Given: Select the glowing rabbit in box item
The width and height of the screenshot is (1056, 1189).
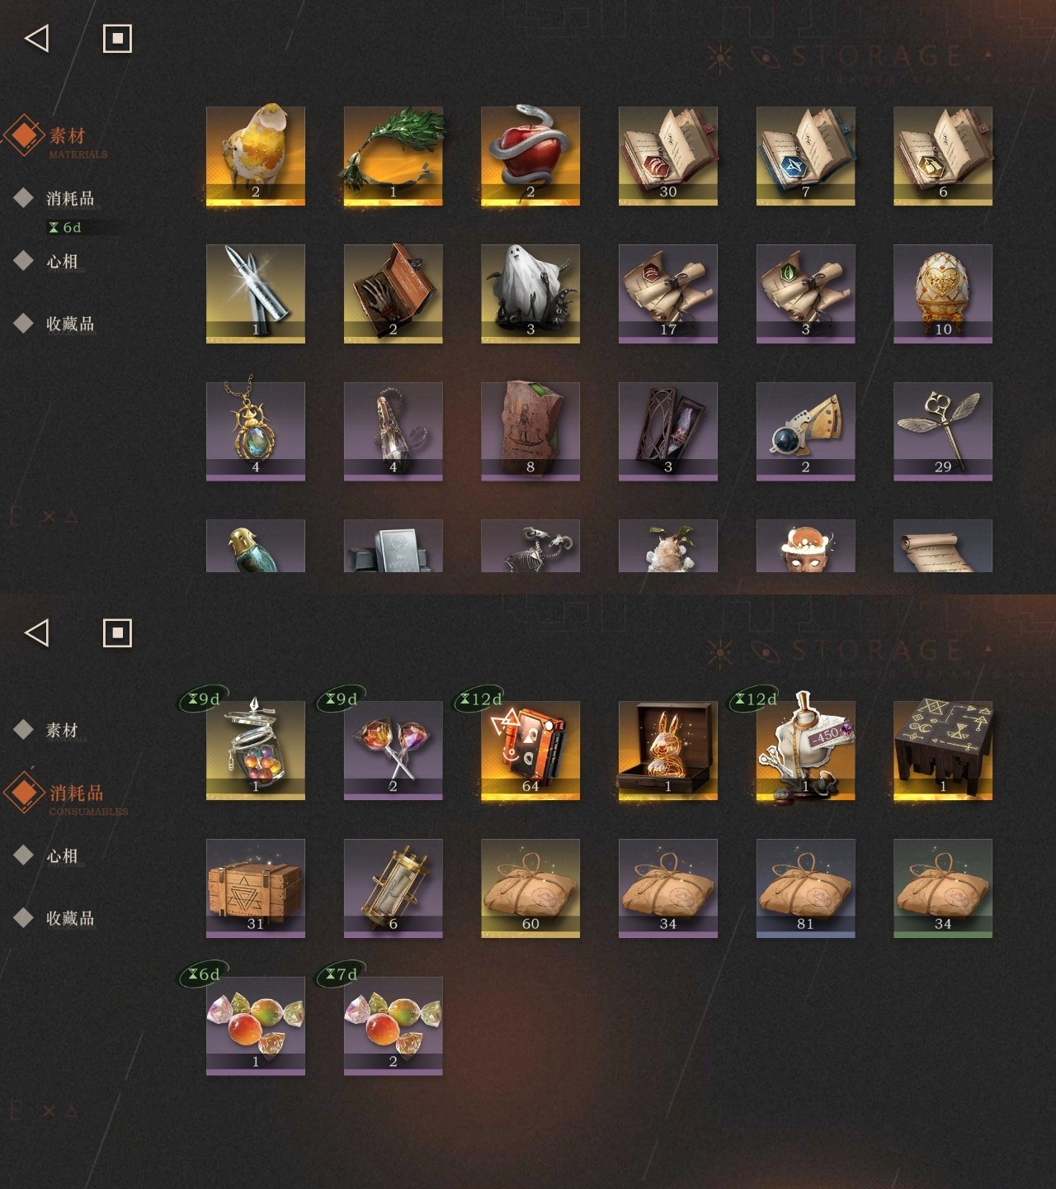Looking at the screenshot, I should tap(668, 751).
